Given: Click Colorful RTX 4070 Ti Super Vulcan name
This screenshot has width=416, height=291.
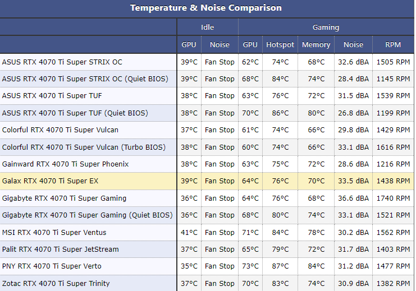Looking at the screenshot, I should coord(60,130).
